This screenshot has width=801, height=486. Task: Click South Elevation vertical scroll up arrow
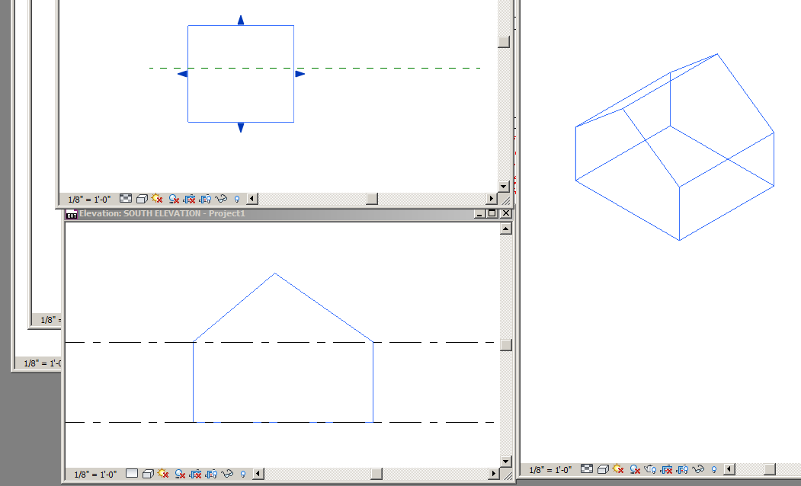pyautogui.click(x=506, y=229)
